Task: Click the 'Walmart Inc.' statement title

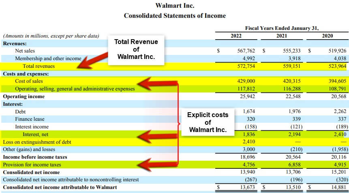Action: point(175,6)
